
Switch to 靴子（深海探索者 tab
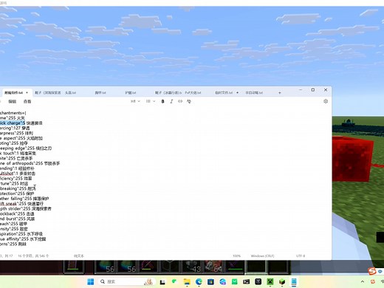(x=48, y=93)
